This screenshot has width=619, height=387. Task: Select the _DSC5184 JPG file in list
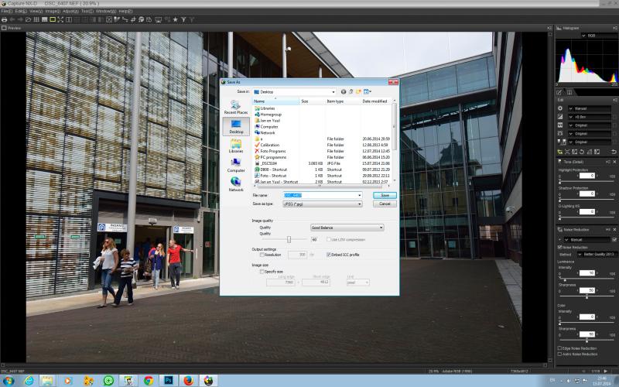pyautogui.click(x=269, y=163)
